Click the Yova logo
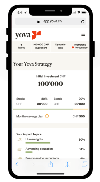This screenshot has height=182, width=100. click(x=28, y=35)
